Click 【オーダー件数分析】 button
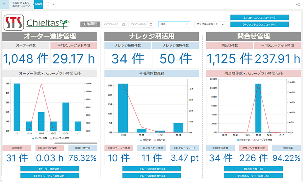The height and width of the screenshot is (182, 303). click(x=50, y=169)
